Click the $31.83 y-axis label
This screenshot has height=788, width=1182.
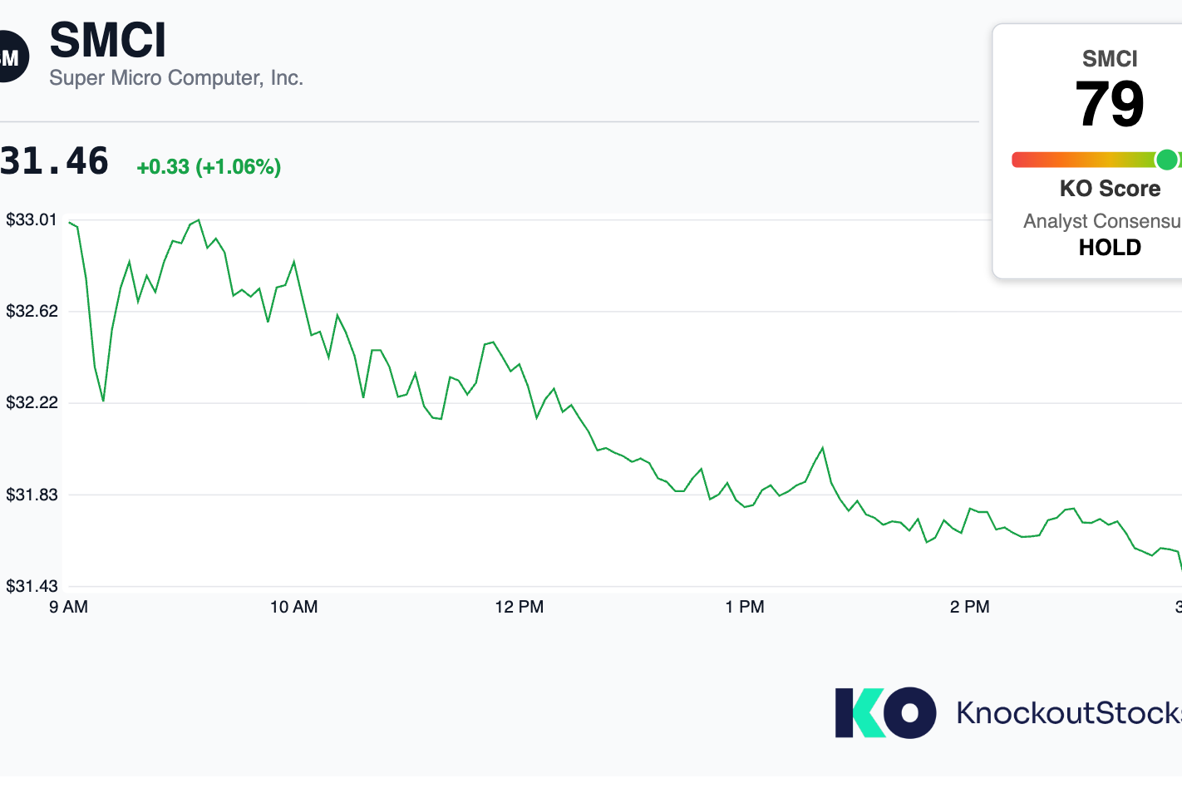[x=32, y=495]
